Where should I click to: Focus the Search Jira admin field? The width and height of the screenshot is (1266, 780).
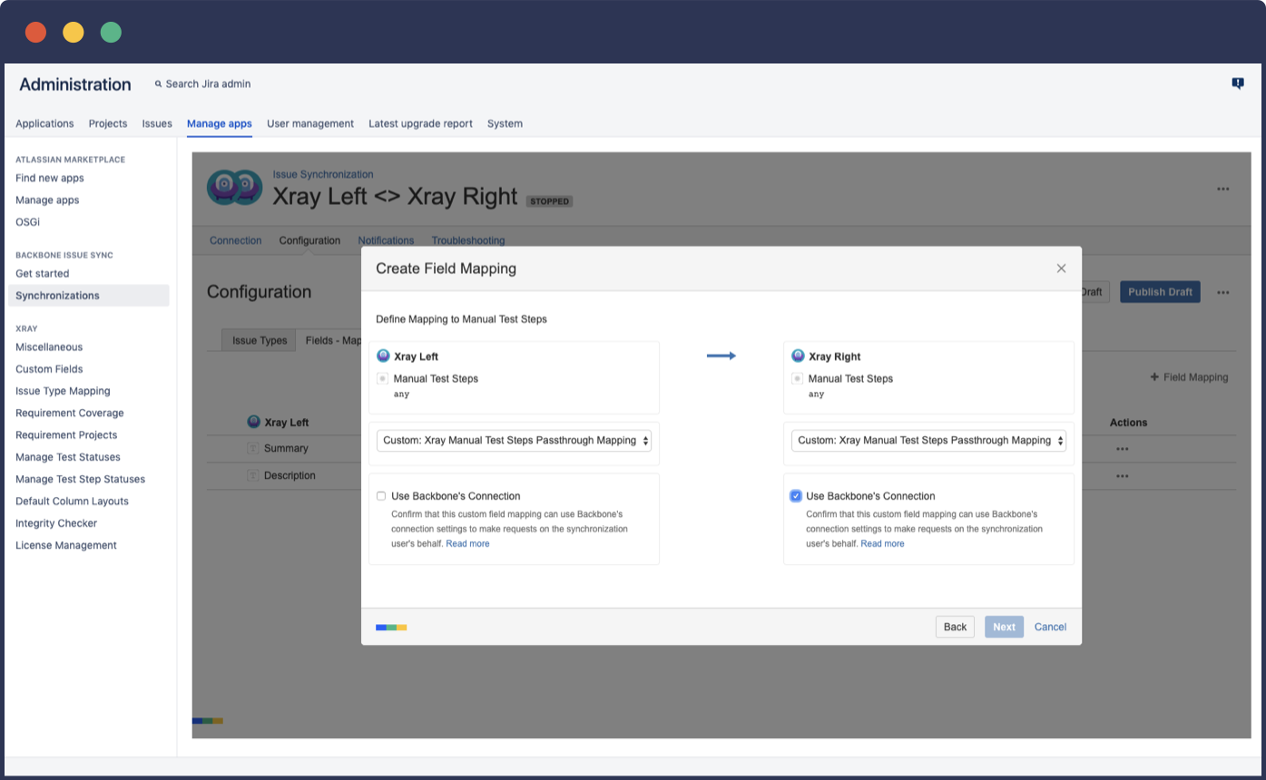pyautogui.click(x=208, y=83)
